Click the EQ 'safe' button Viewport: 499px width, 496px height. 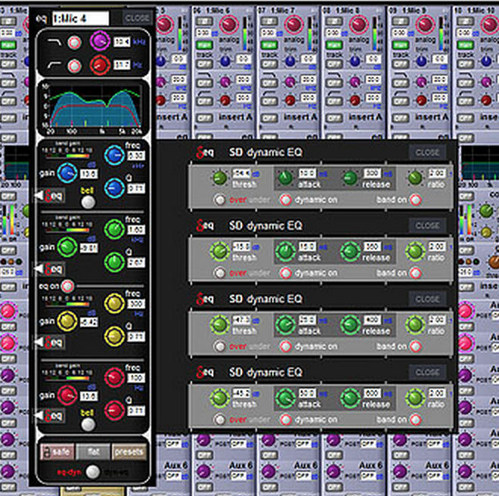(57, 451)
